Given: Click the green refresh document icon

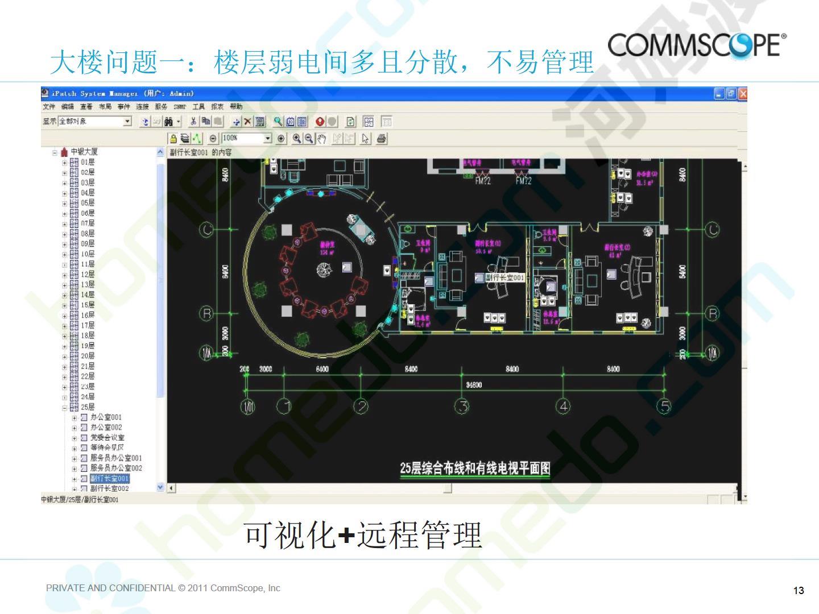Looking at the screenshot, I should pyautogui.click(x=351, y=122).
